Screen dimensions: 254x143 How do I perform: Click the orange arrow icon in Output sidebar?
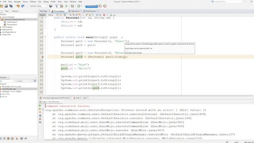pyautogui.click(x=40, y=112)
